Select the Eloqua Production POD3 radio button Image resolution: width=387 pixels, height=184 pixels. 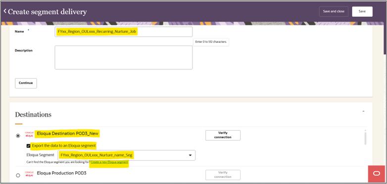(x=18, y=176)
